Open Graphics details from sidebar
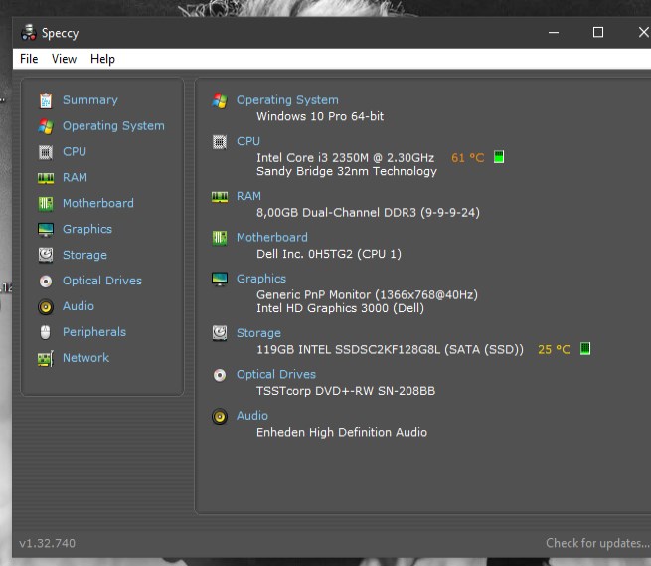 pos(87,229)
